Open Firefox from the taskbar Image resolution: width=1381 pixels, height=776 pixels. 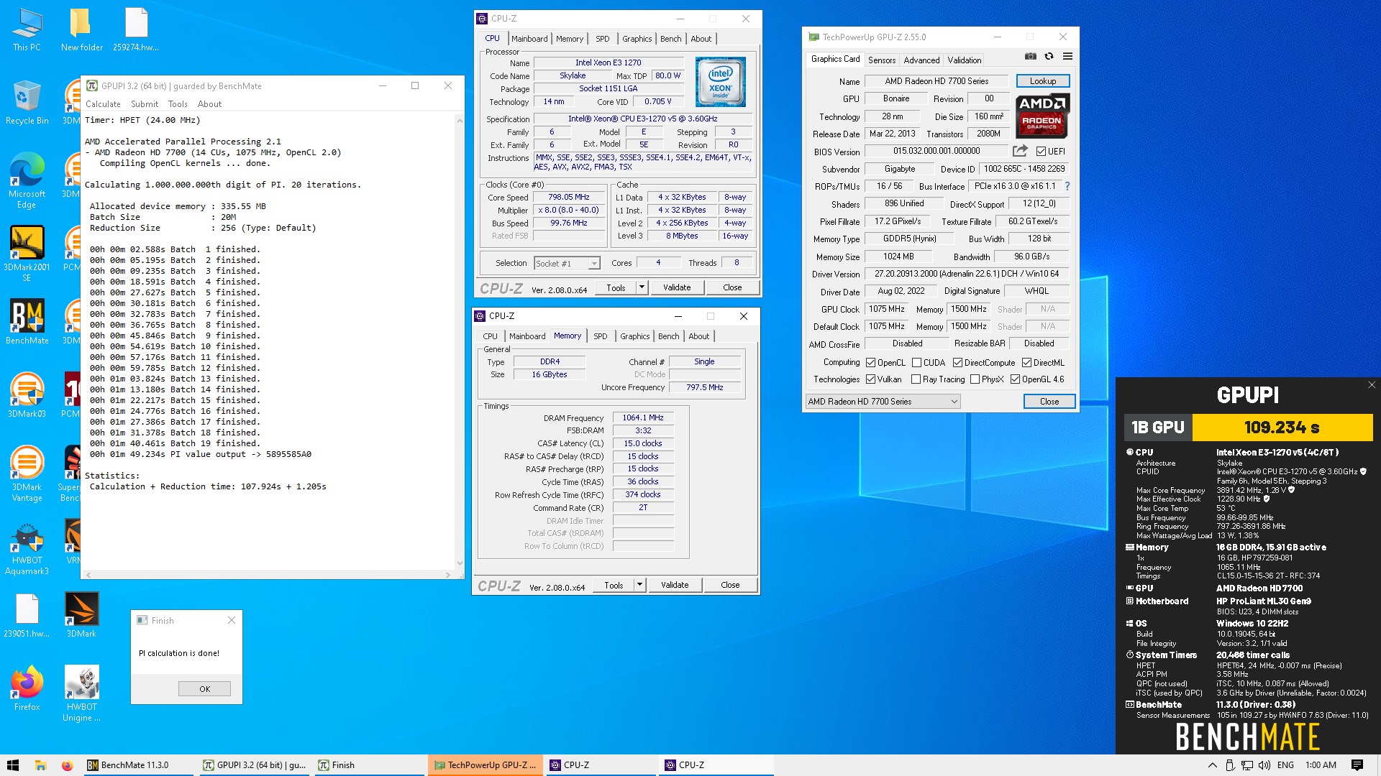tap(67, 765)
